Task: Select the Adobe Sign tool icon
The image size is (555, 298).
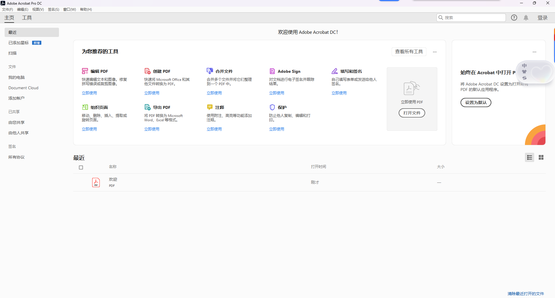Action: tap(272, 71)
